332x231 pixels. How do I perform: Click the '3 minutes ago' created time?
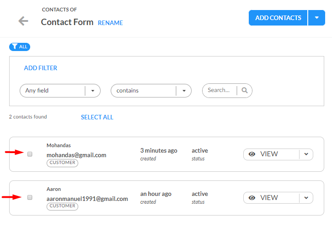tap(159, 151)
